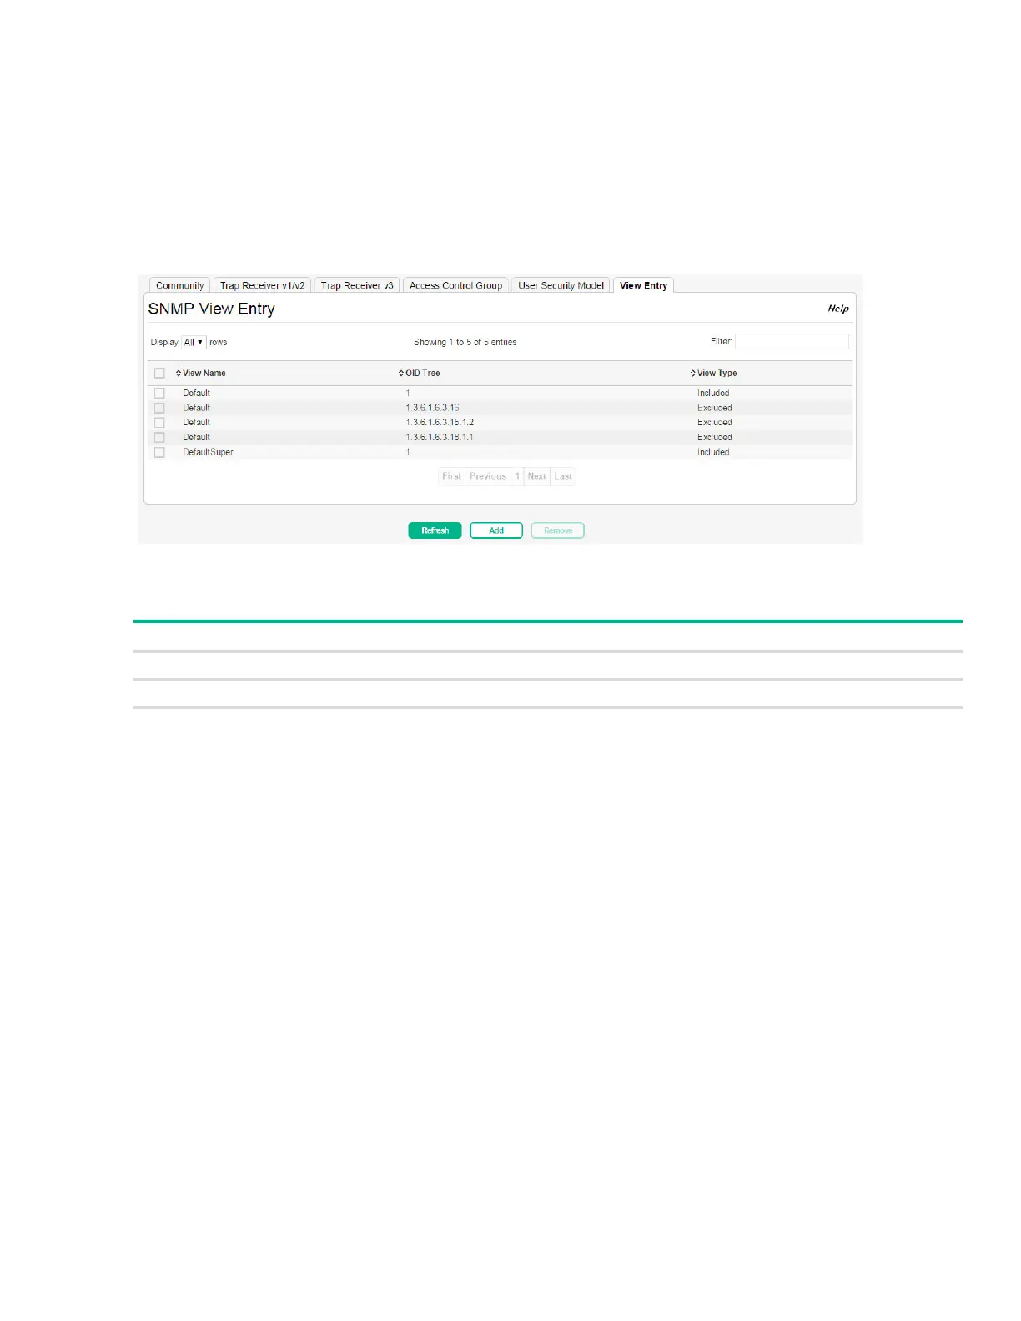Go to the Next page
The width and height of the screenshot is (1021, 1321).
(536, 476)
